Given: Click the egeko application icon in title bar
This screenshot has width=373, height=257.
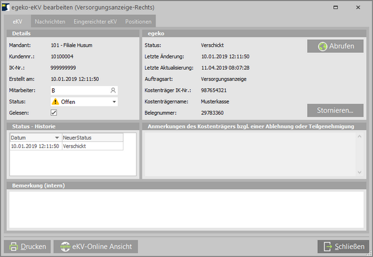Looking at the screenshot, I should (7, 7).
